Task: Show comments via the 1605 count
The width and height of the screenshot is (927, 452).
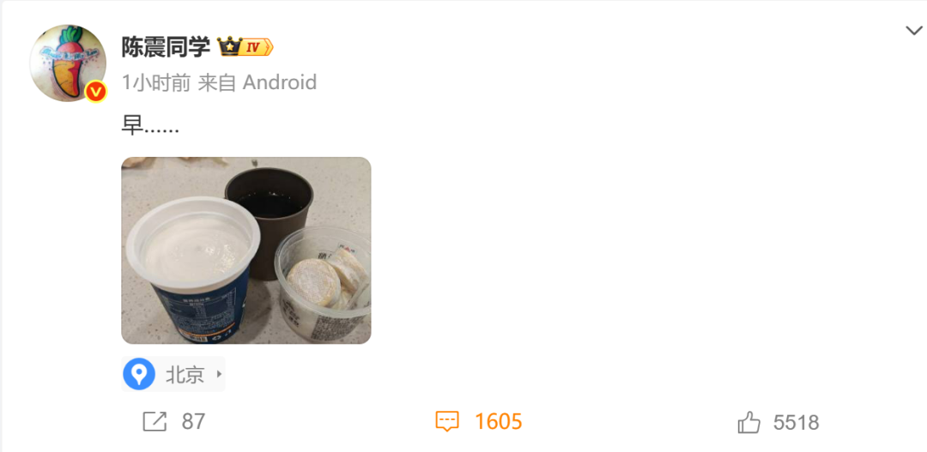Action: pos(499,422)
